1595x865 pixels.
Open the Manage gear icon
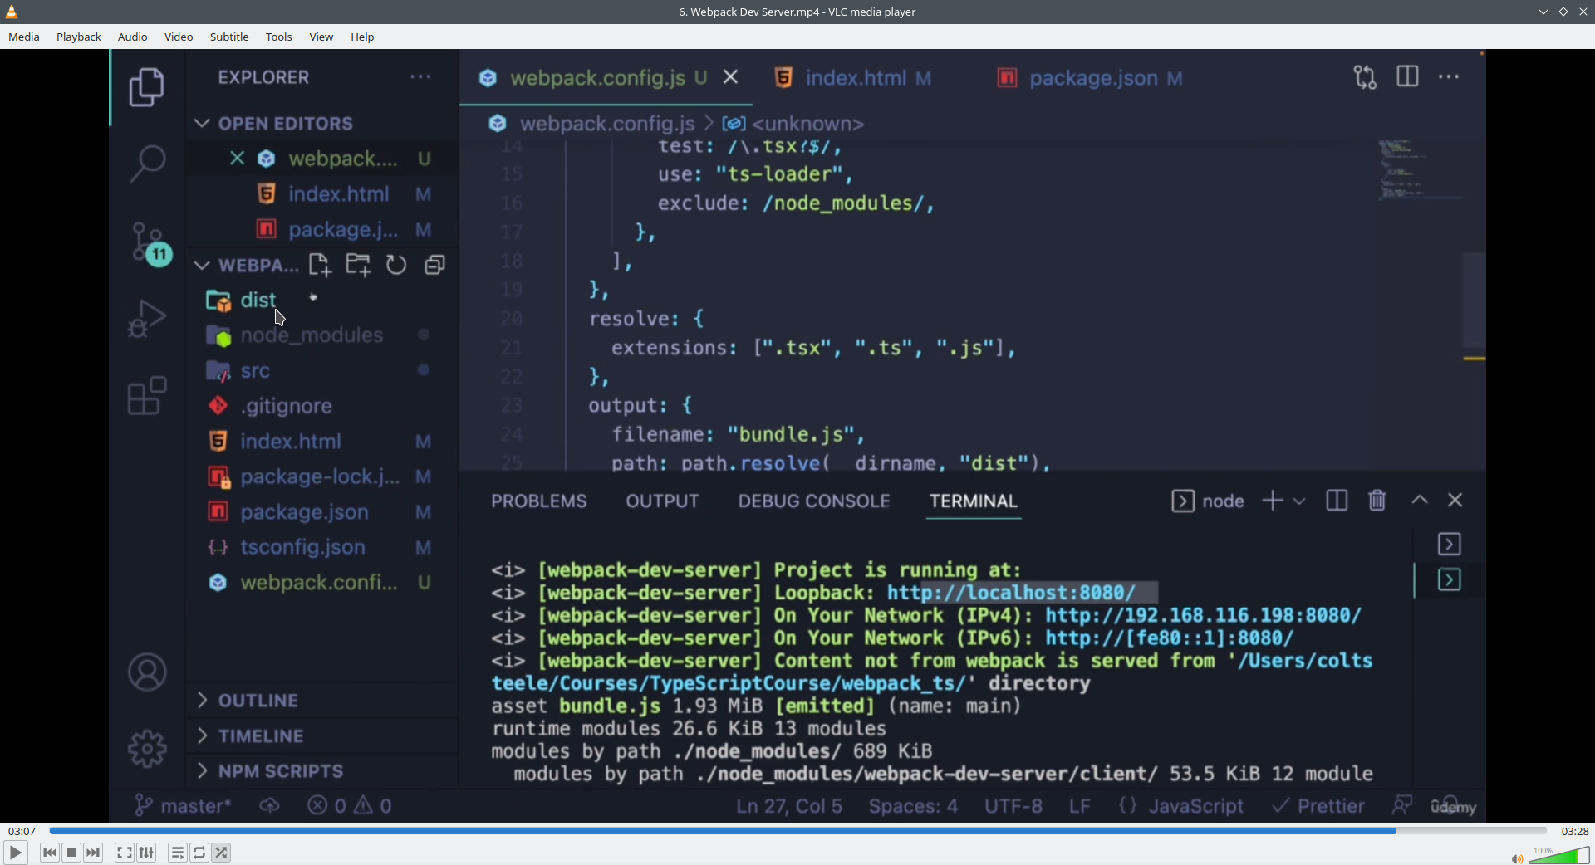(148, 749)
